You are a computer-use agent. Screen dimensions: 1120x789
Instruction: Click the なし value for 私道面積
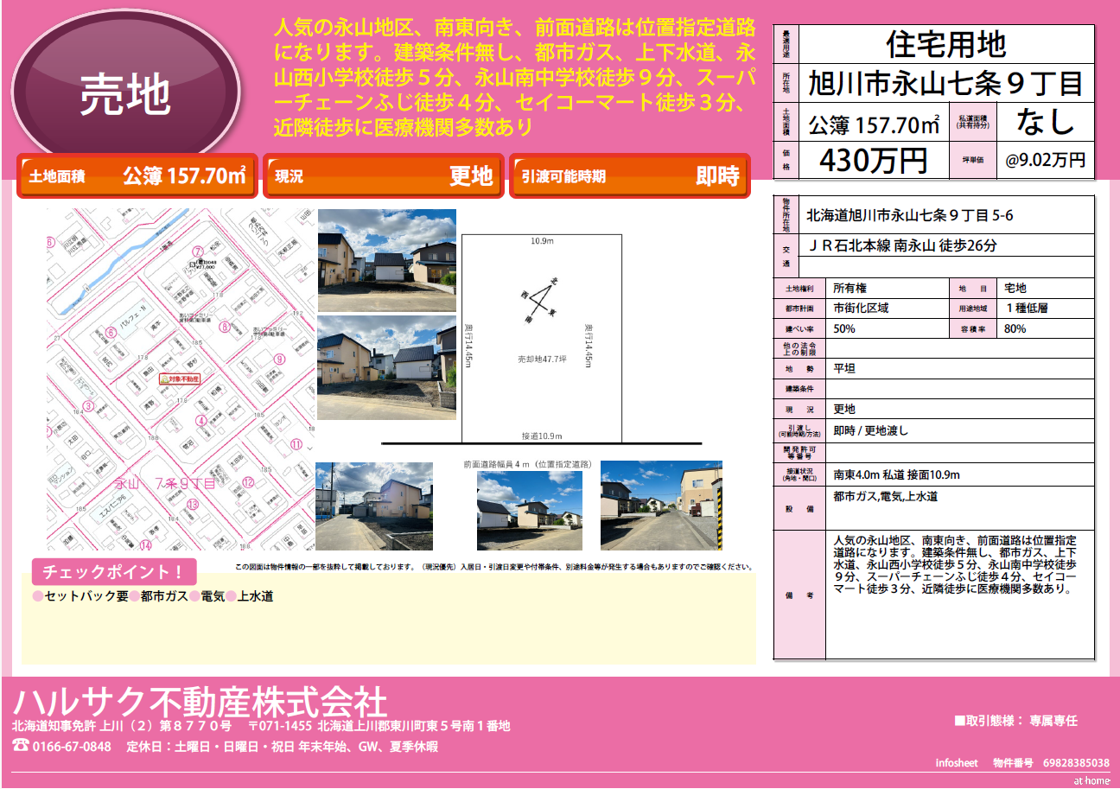1045,122
